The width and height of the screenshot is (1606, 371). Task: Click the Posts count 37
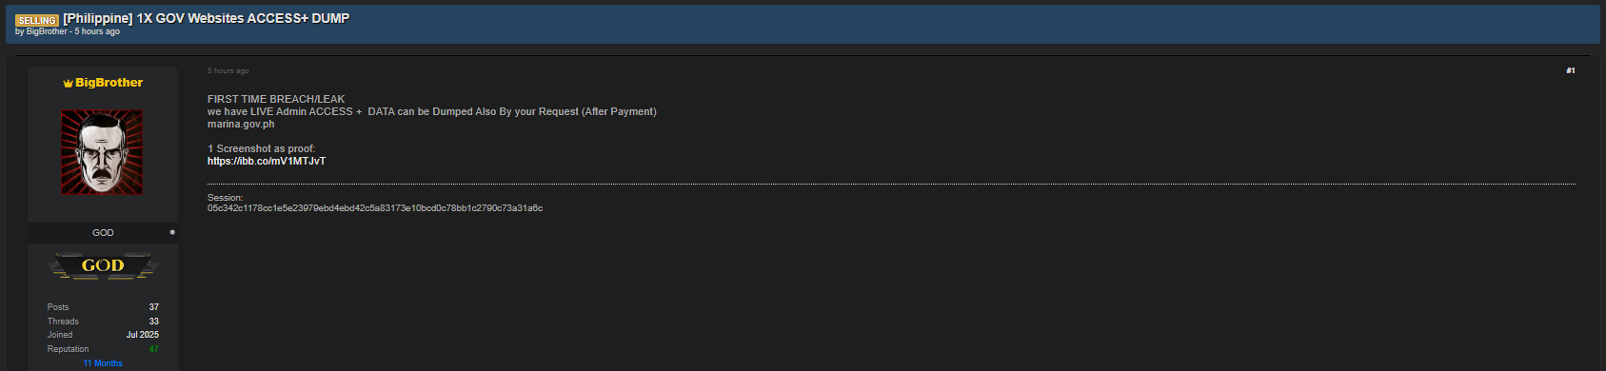coord(153,307)
